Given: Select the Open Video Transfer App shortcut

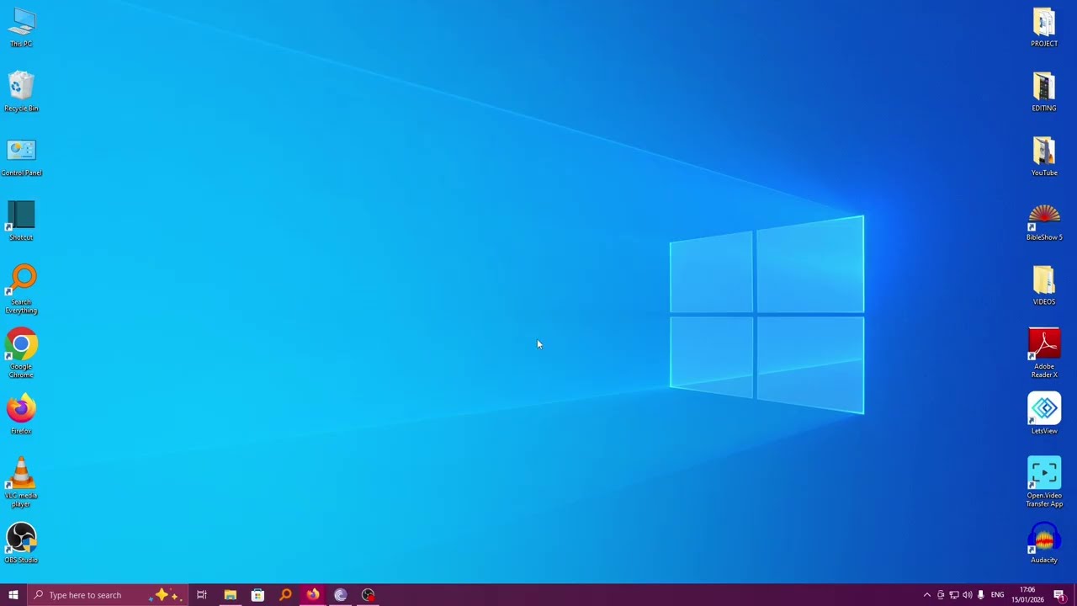Looking at the screenshot, I should [x=1044, y=482].
